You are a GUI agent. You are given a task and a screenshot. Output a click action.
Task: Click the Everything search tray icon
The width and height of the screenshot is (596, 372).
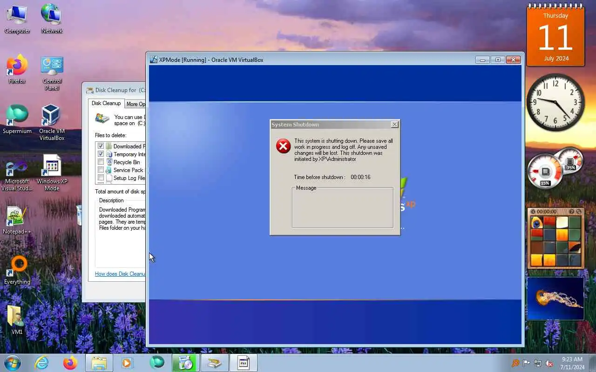tap(515, 363)
